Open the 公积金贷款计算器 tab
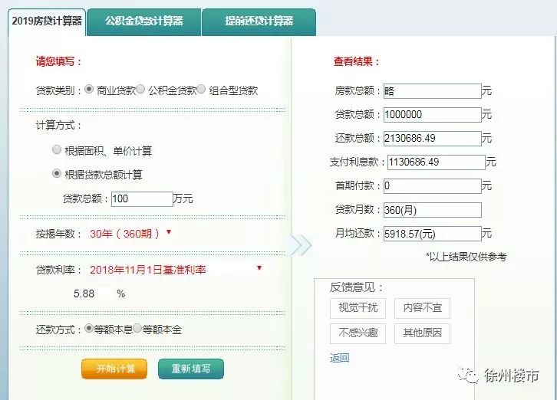The width and height of the screenshot is (557, 400). [x=144, y=21]
